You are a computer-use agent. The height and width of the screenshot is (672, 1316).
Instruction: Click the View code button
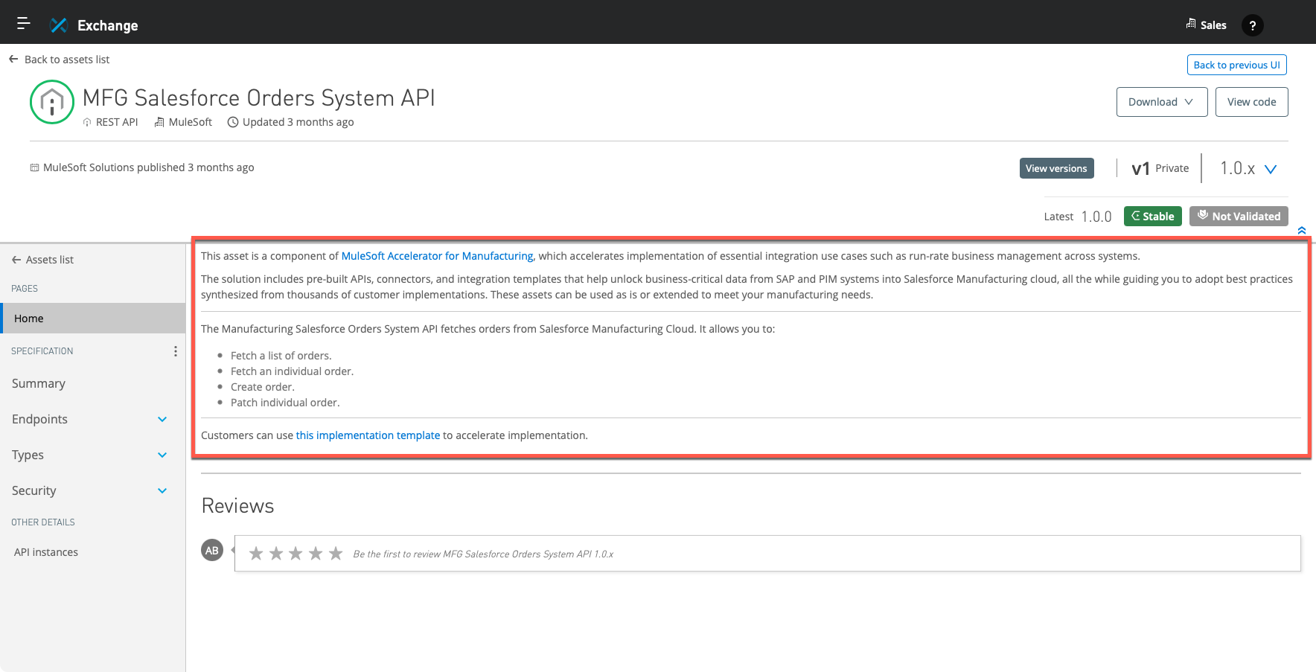1252,102
